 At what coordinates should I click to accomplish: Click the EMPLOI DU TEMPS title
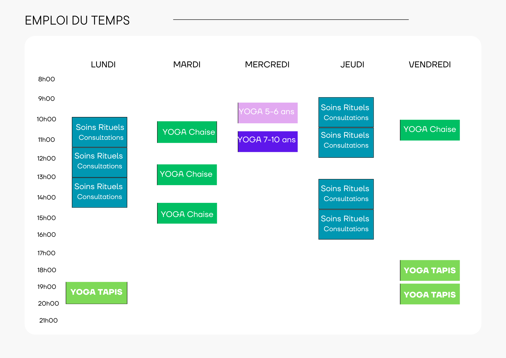coord(77,21)
